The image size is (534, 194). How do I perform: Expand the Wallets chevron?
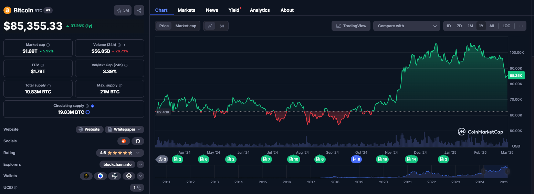coord(140,176)
